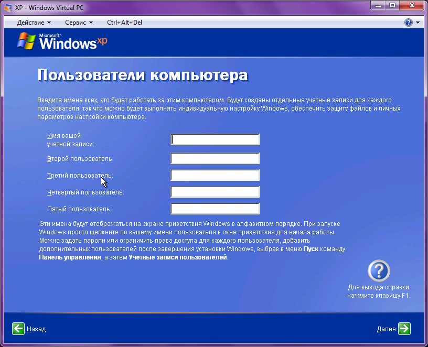This screenshot has width=428, height=347.
Task: Click the Пятый пользователь input field
Action: (215, 209)
